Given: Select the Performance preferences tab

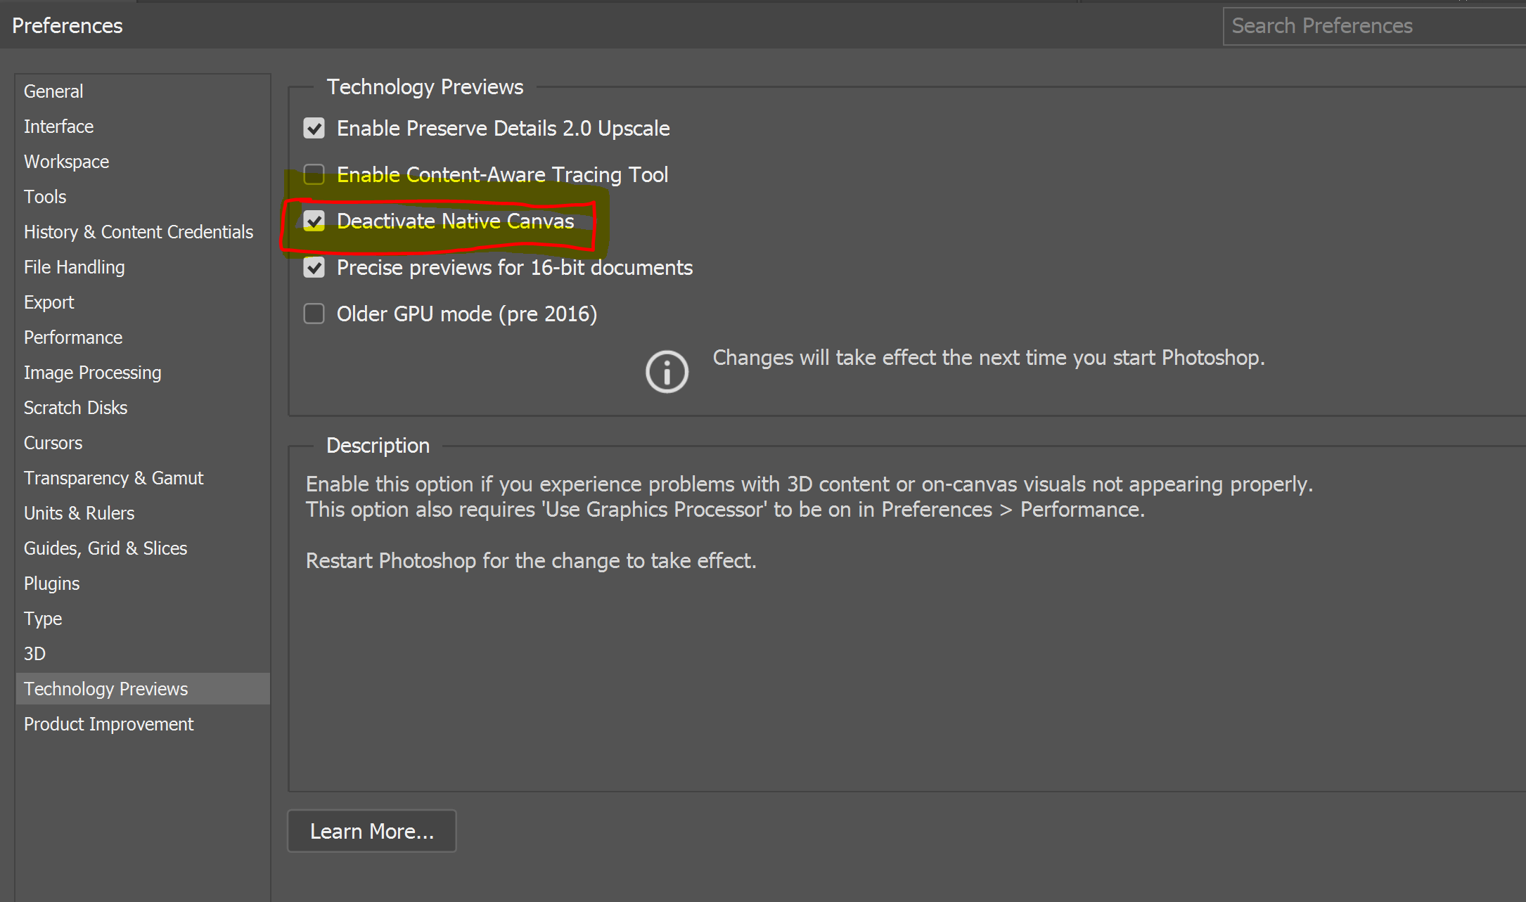Looking at the screenshot, I should pyautogui.click(x=72, y=336).
